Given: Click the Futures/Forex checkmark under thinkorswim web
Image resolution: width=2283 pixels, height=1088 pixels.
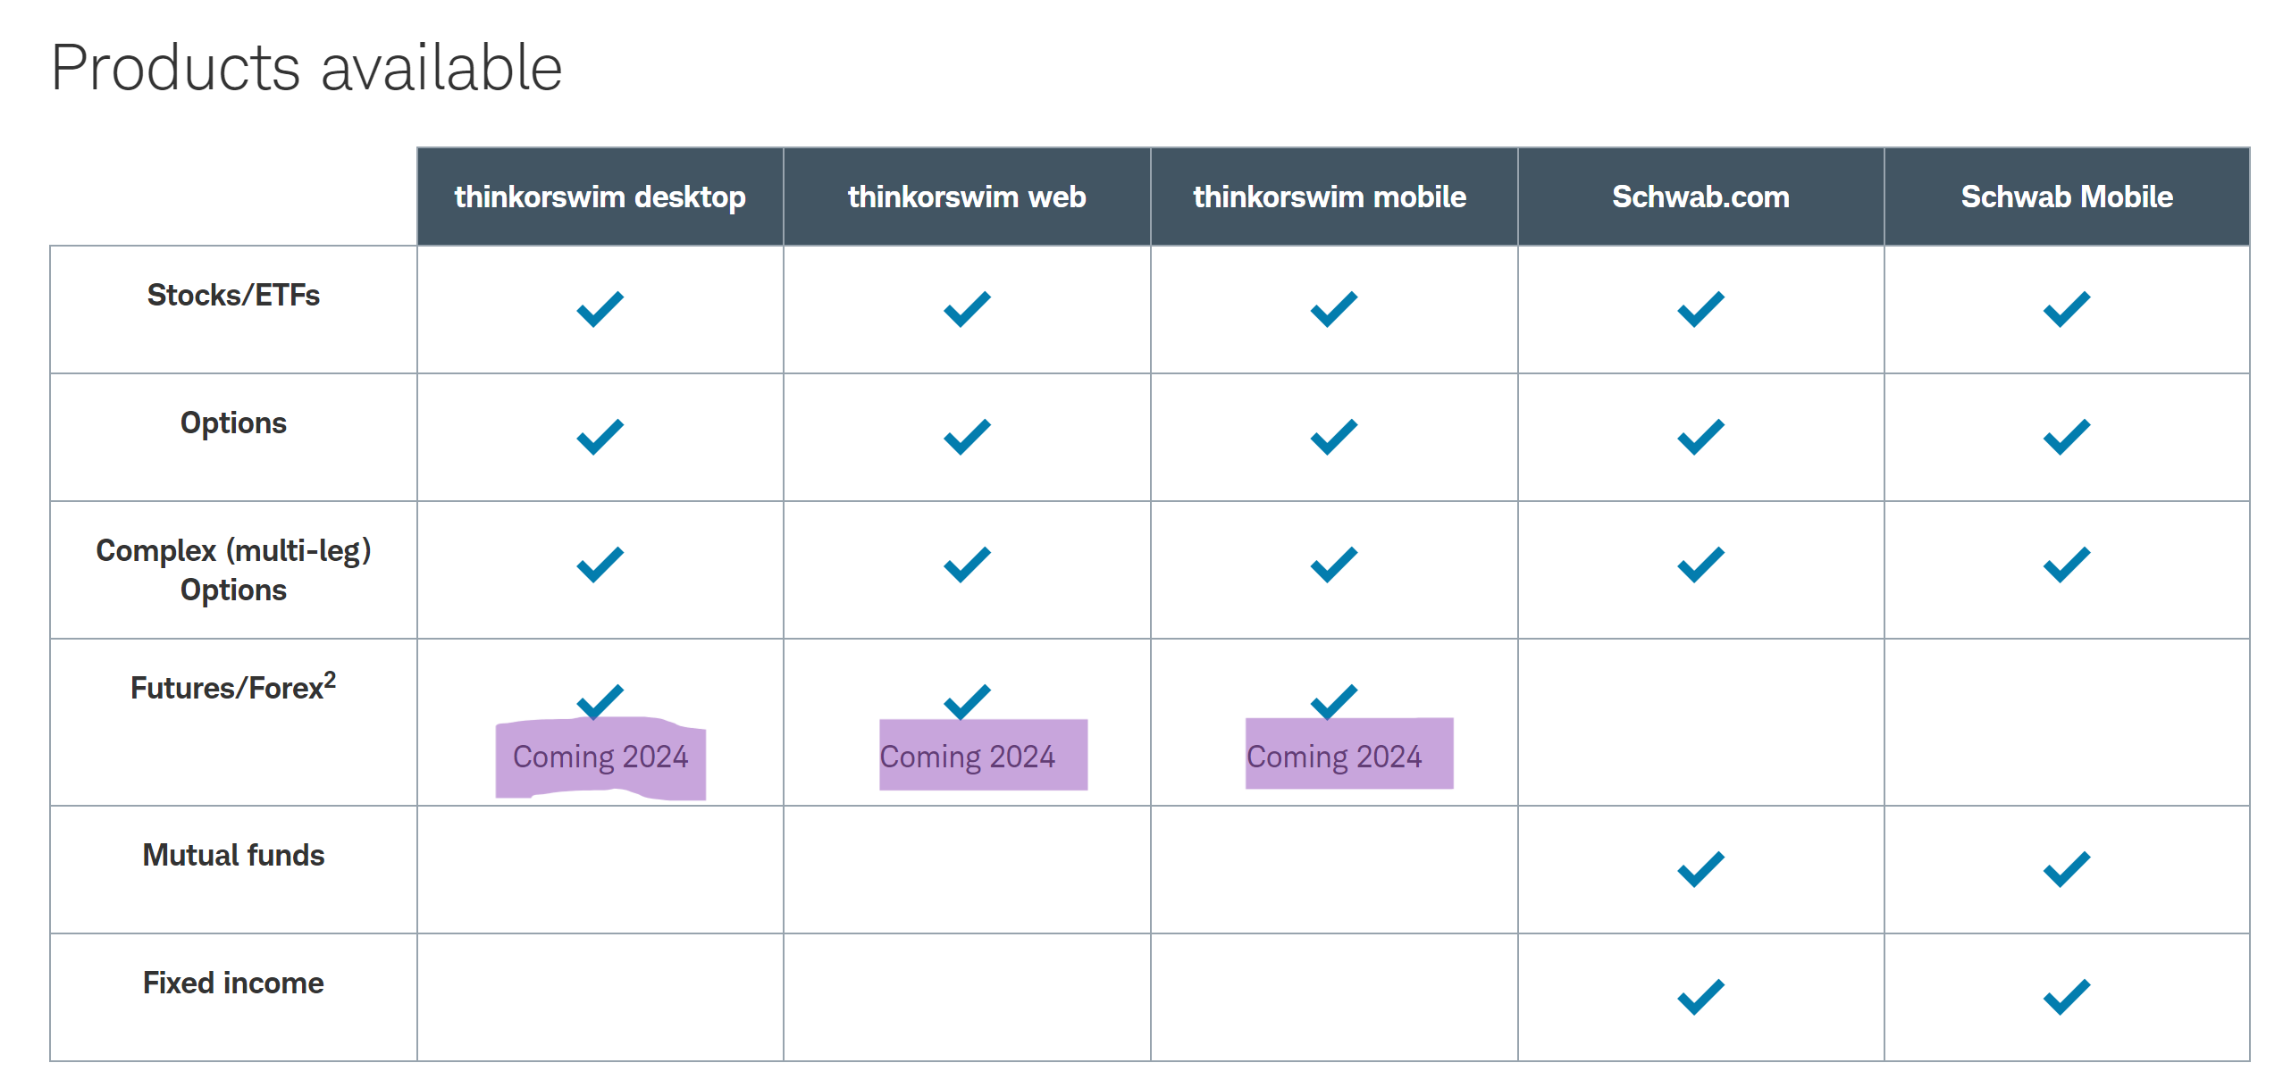Looking at the screenshot, I should point(967,701).
